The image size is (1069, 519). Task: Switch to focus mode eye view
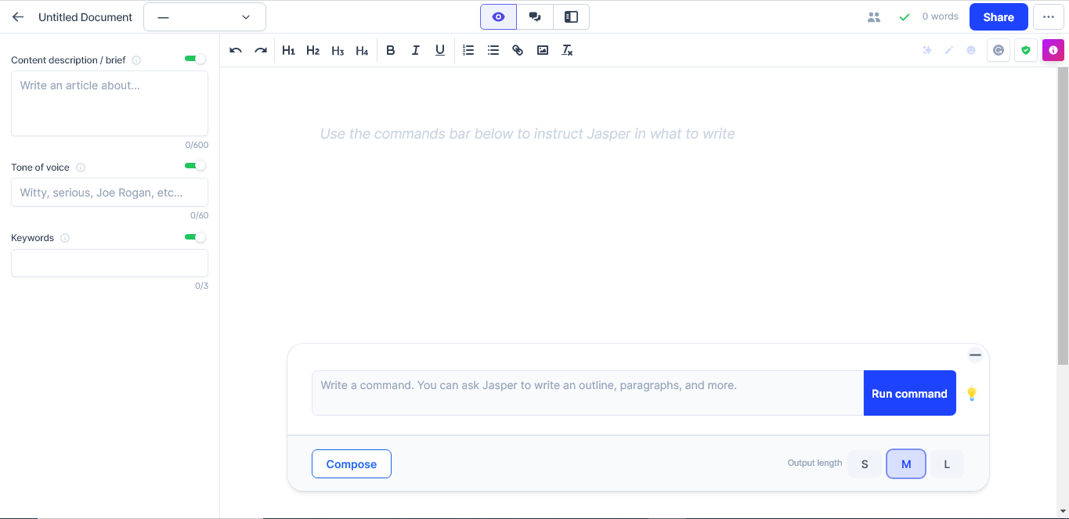(498, 16)
